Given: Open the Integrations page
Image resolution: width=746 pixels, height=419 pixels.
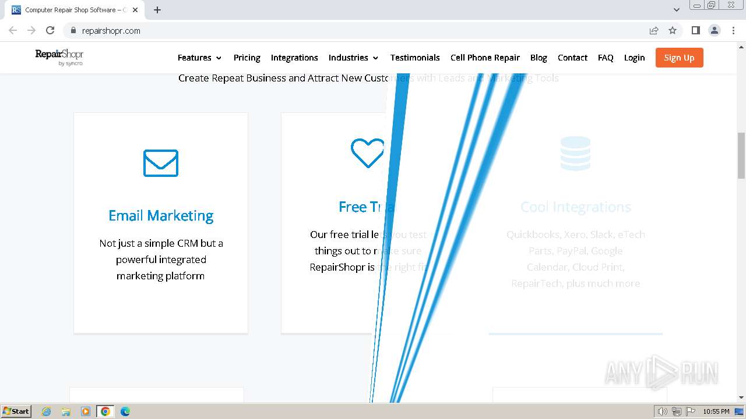Looking at the screenshot, I should [x=294, y=58].
